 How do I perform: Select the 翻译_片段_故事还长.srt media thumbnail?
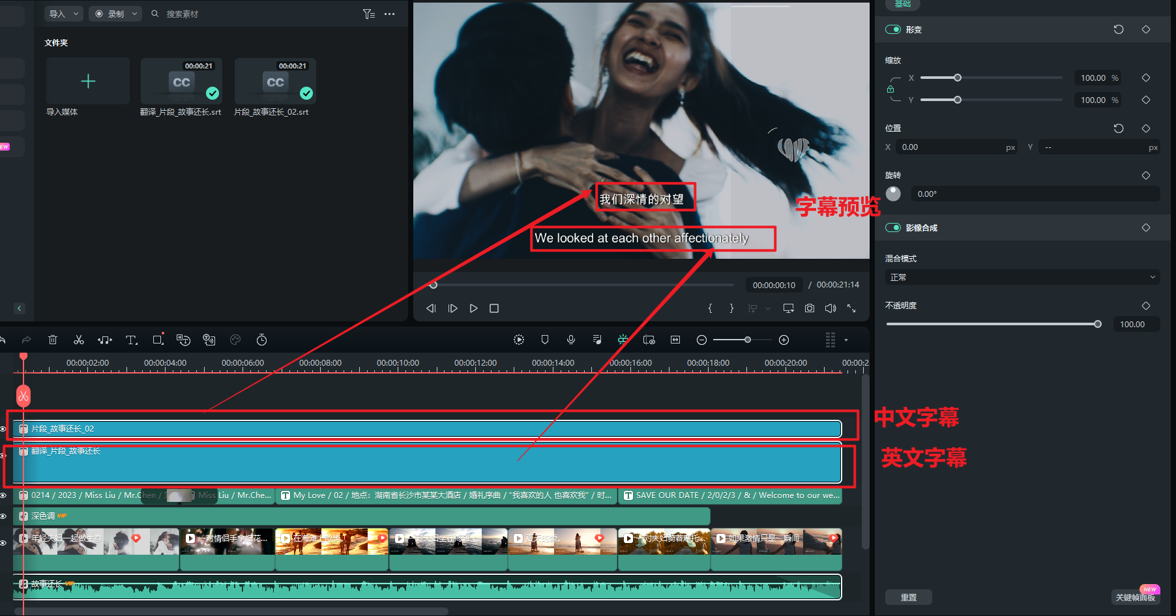181,81
